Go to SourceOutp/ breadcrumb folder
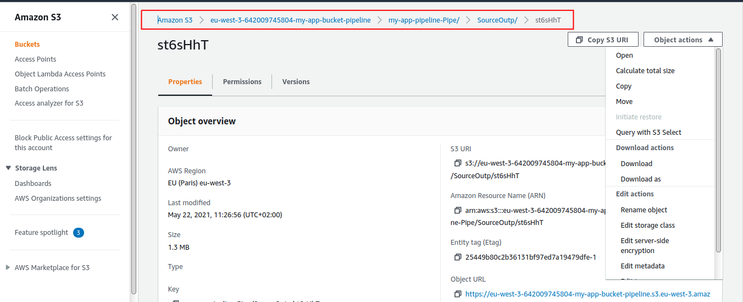Image resolution: width=743 pixels, height=302 pixels. click(x=497, y=20)
